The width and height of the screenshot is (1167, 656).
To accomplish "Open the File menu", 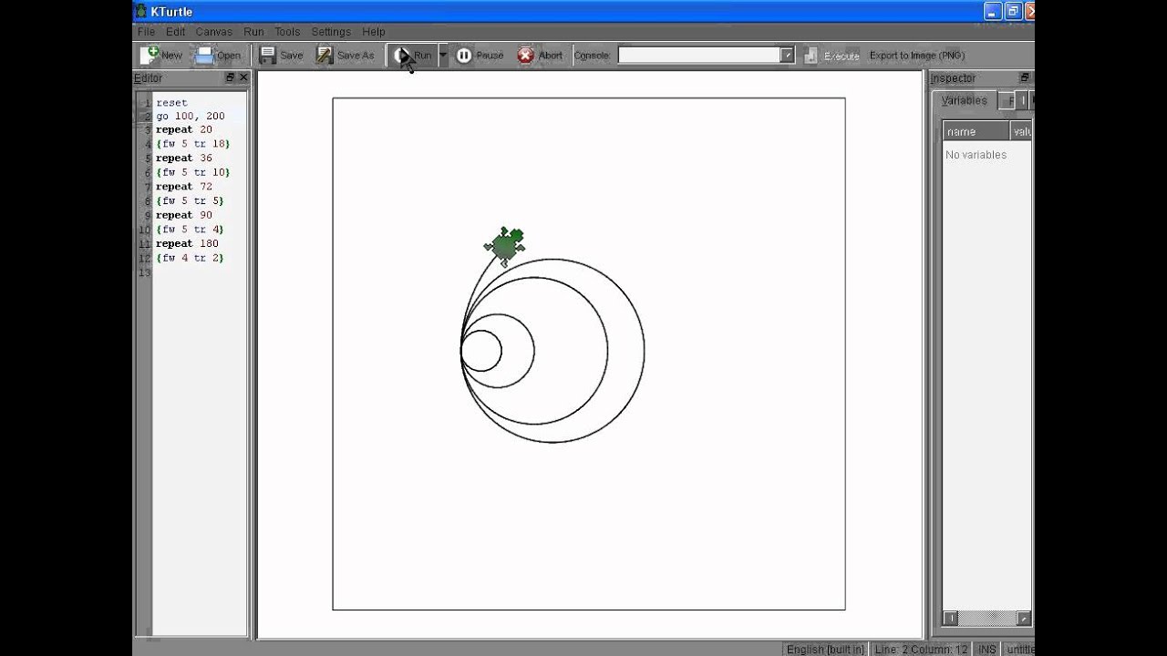I will pos(146,32).
